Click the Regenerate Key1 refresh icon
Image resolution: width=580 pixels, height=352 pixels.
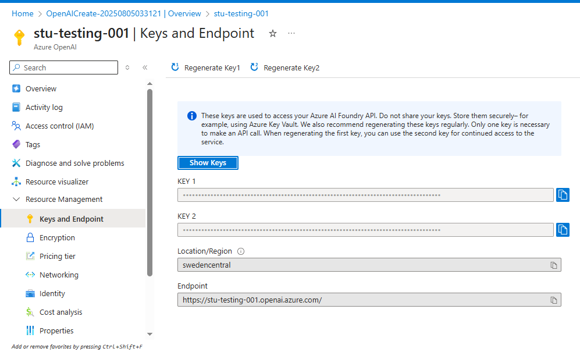175,67
